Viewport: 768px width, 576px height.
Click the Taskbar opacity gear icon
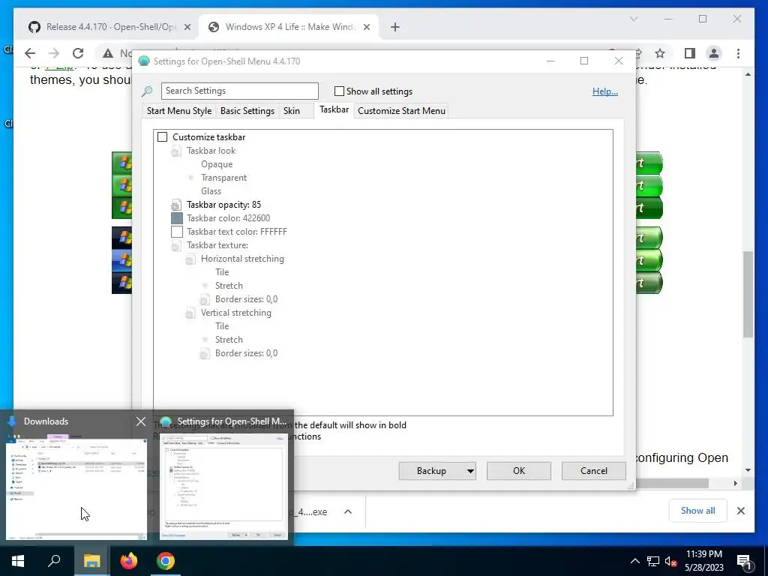175,205
